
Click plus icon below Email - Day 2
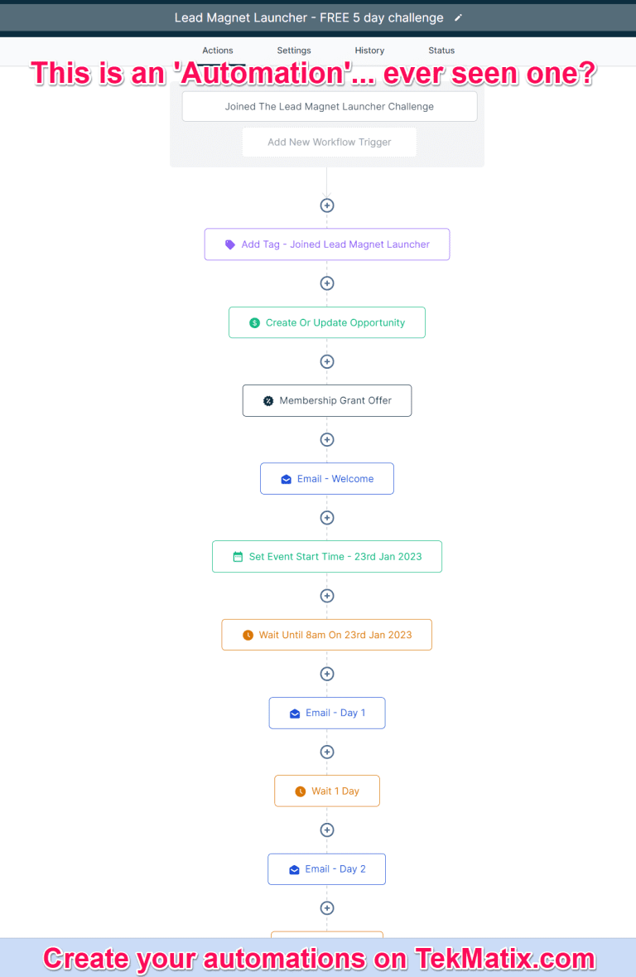327,908
